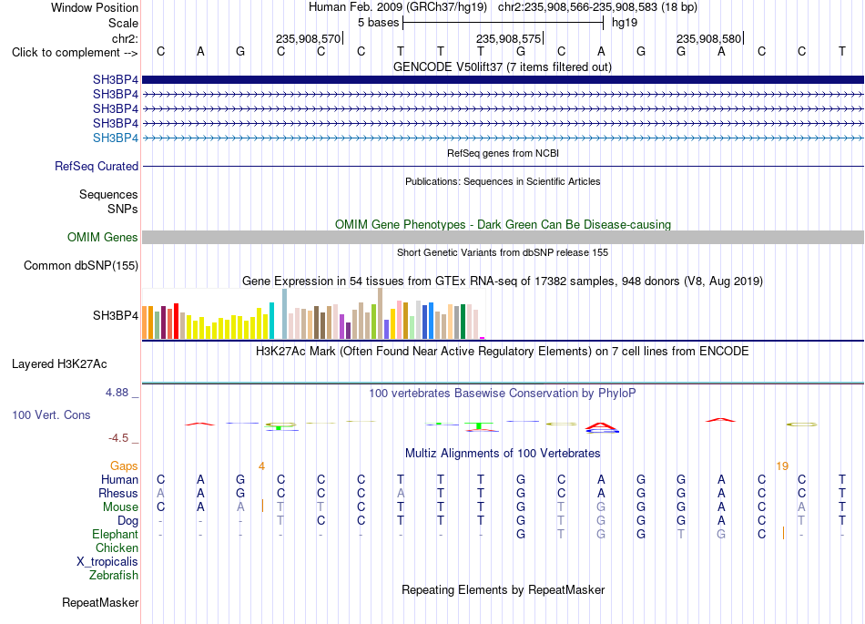Click the light blue SH3BP4 transcript label
This screenshot has width=865, height=624.
(116, 138)
